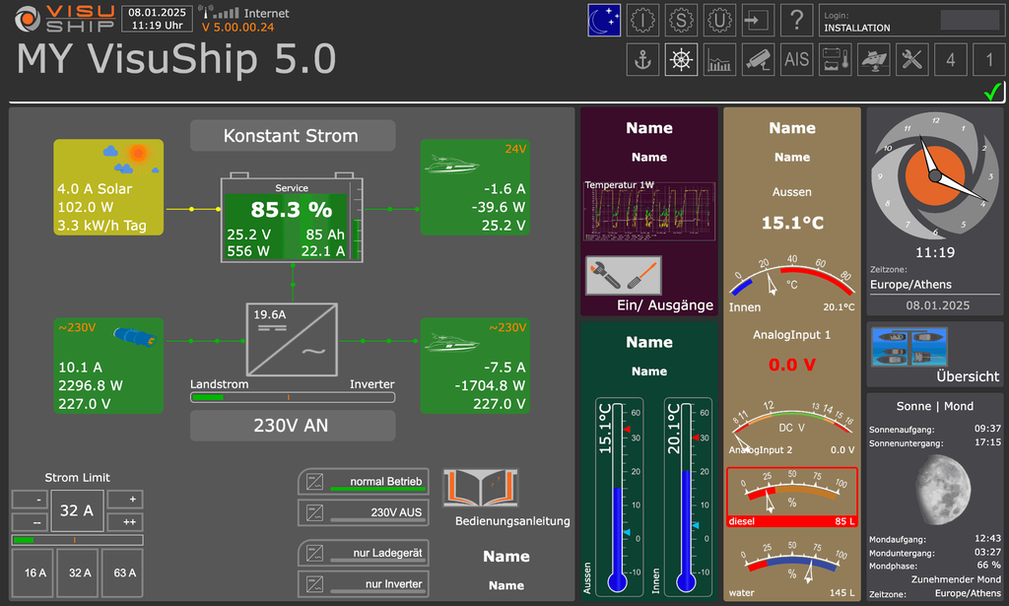Select normal Betrieb mode
The height and width of the screenshot is (606, 1009).
pos(363,481)
